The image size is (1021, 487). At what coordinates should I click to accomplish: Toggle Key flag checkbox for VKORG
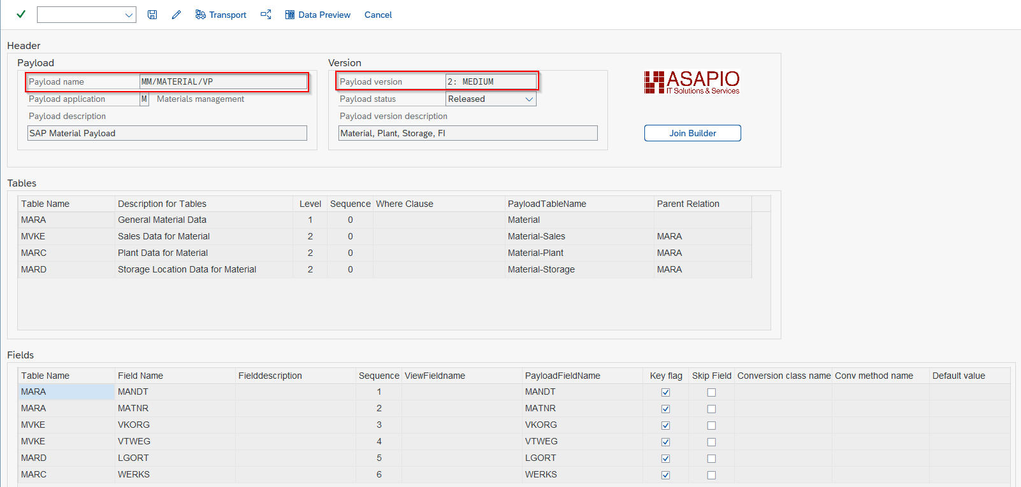coord(665,425)
